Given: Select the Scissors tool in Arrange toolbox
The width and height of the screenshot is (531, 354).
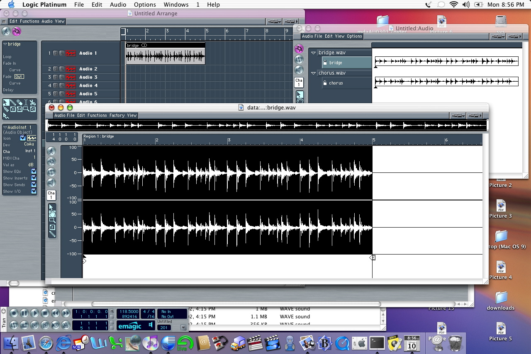Looking at the screenshot, I should (33, 102).
